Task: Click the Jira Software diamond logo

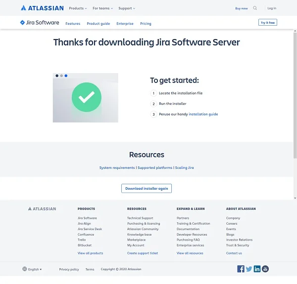Action: point(22,23)
